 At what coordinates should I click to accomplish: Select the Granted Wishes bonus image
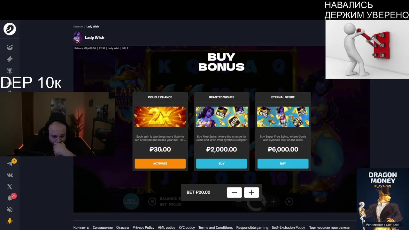point(221,117)
